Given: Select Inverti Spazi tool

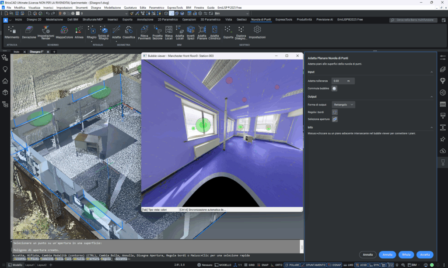Looking at the screenshot, I should tap(191, 32).
